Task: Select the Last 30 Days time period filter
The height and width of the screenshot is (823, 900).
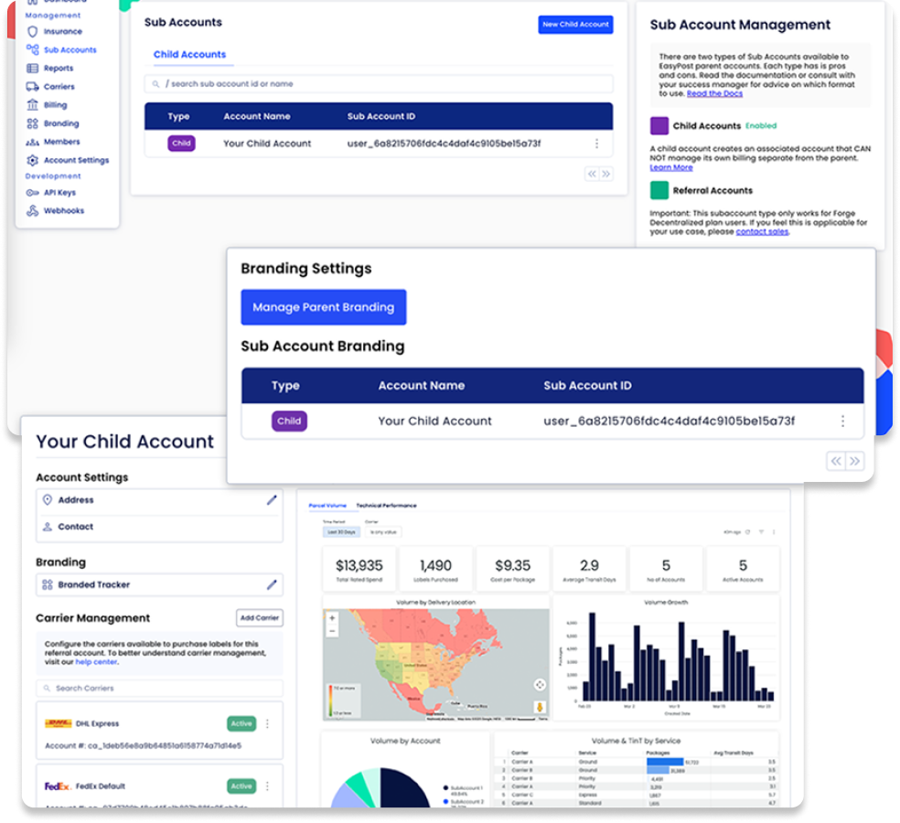Action: pos(341,532)
